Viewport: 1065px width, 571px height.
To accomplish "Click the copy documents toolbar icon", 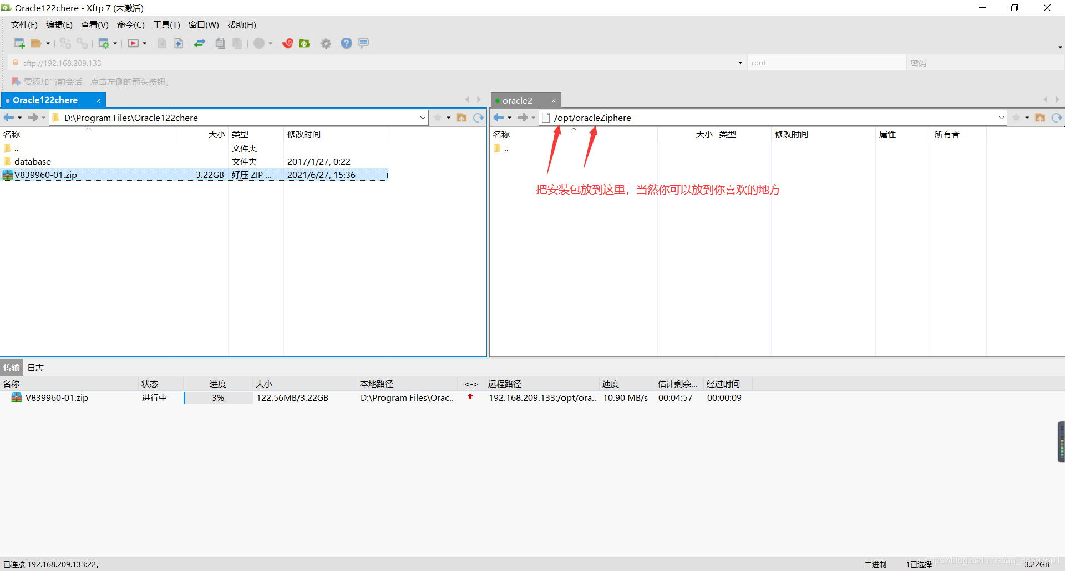I will [x=220, y=43].
